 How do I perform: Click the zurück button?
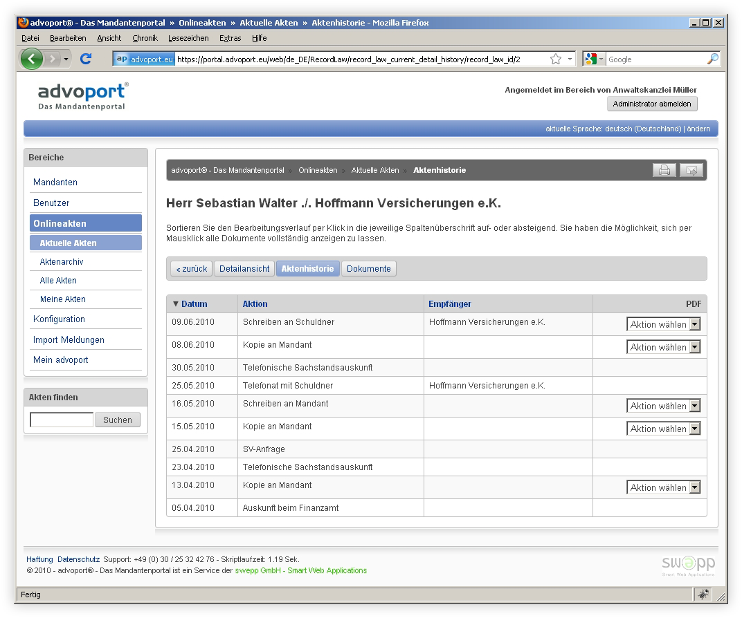point(191,268)
